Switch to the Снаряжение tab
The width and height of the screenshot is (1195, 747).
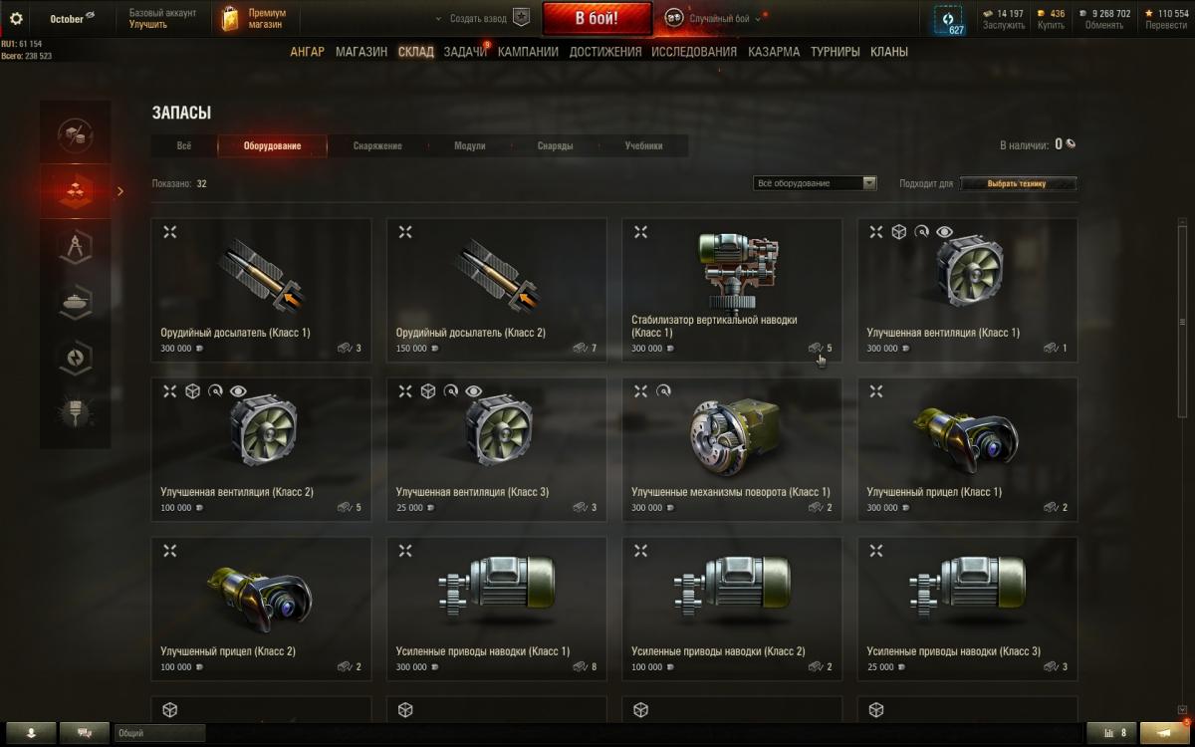(x=377, y=146)
